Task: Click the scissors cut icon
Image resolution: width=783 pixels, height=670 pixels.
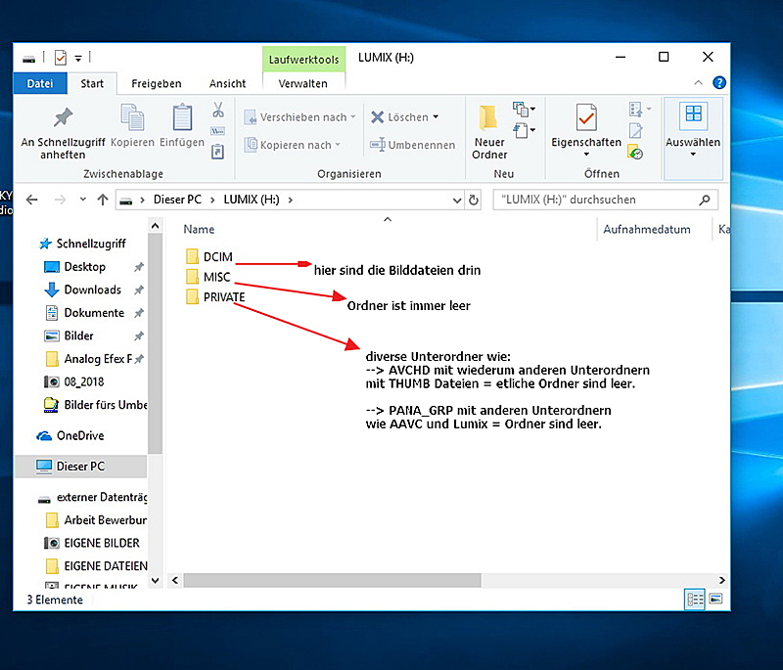Action: 218,110
